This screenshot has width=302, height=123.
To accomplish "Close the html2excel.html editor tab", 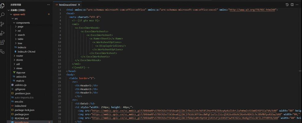I will tap(79, 5).
